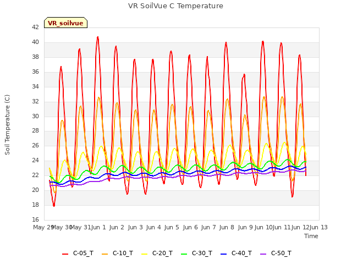Click the purple C-50_T legend swatch

pyautogui.click(x=263, y=254)
